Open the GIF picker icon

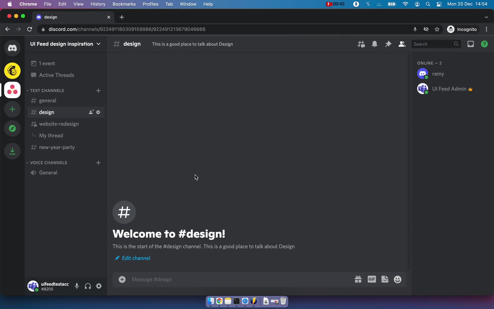372,279
